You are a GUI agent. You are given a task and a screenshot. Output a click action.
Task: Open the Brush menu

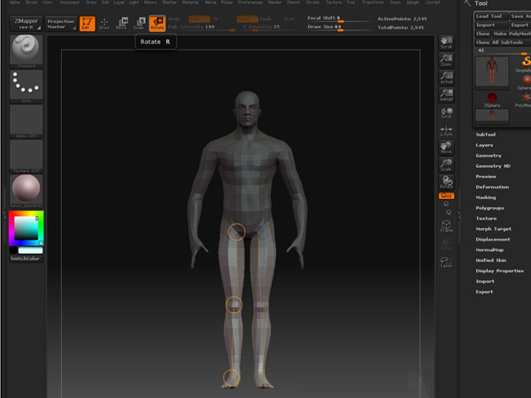[x=32, y=3]
